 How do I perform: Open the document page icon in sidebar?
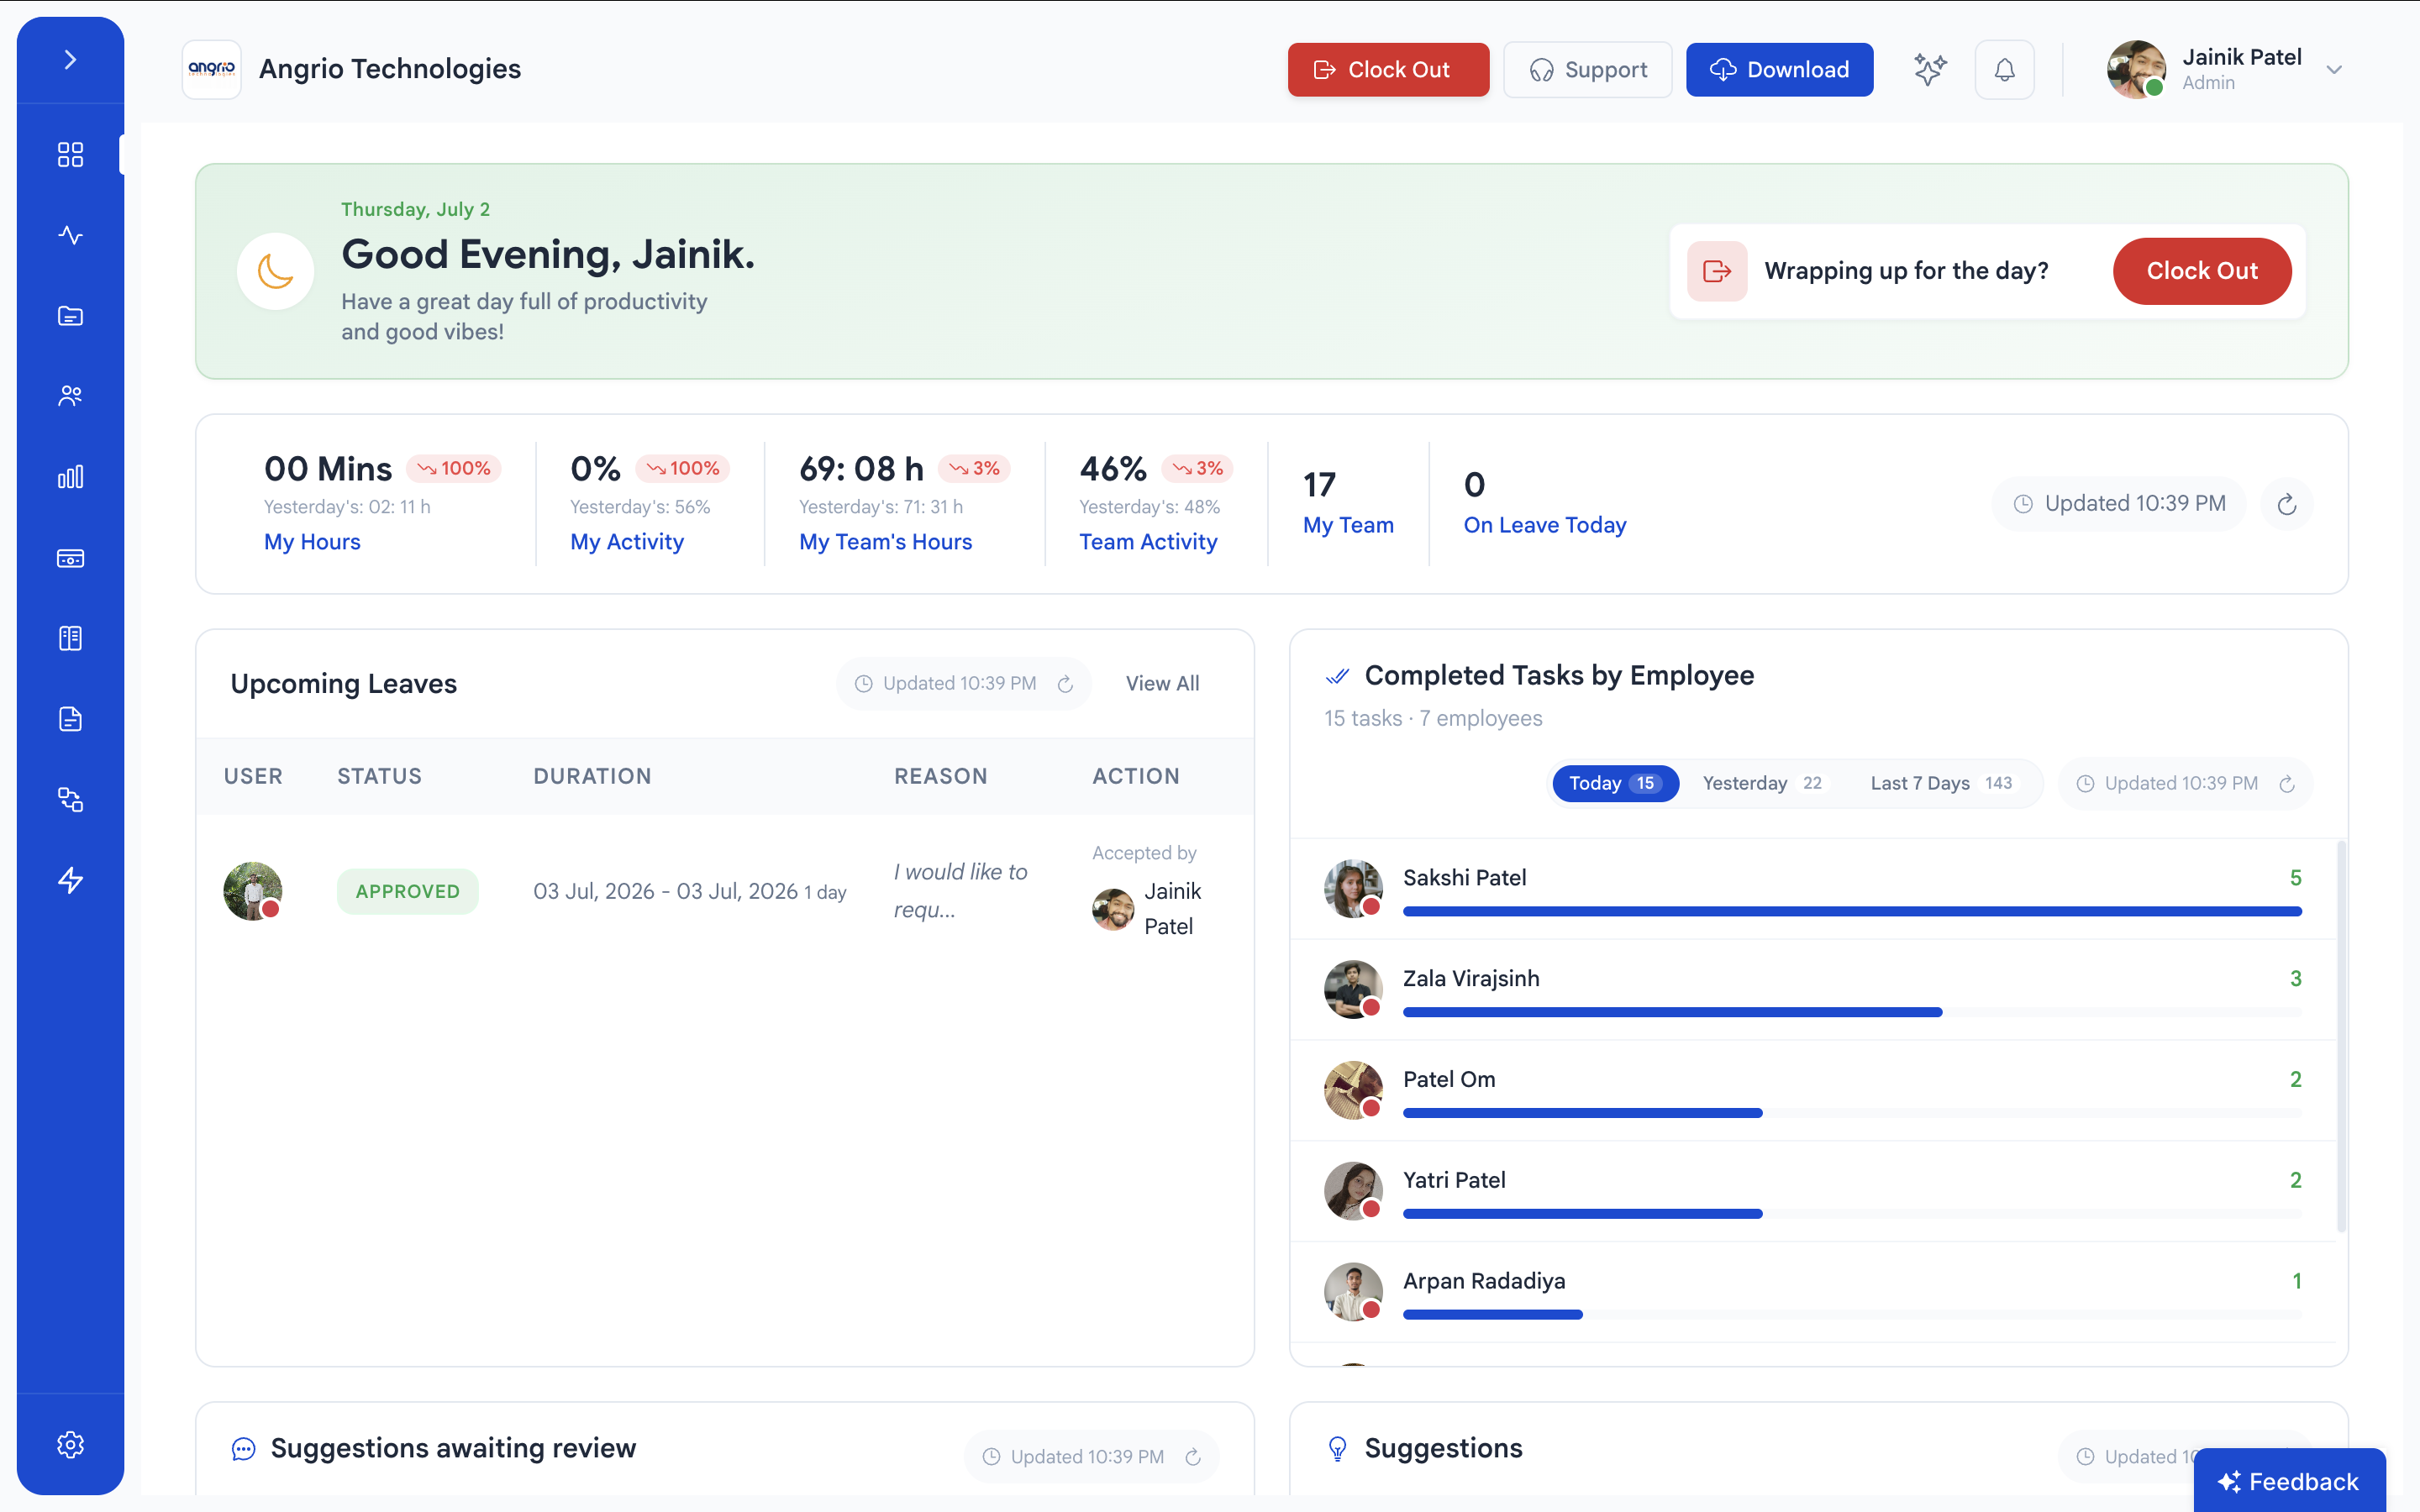pos(70,719)
